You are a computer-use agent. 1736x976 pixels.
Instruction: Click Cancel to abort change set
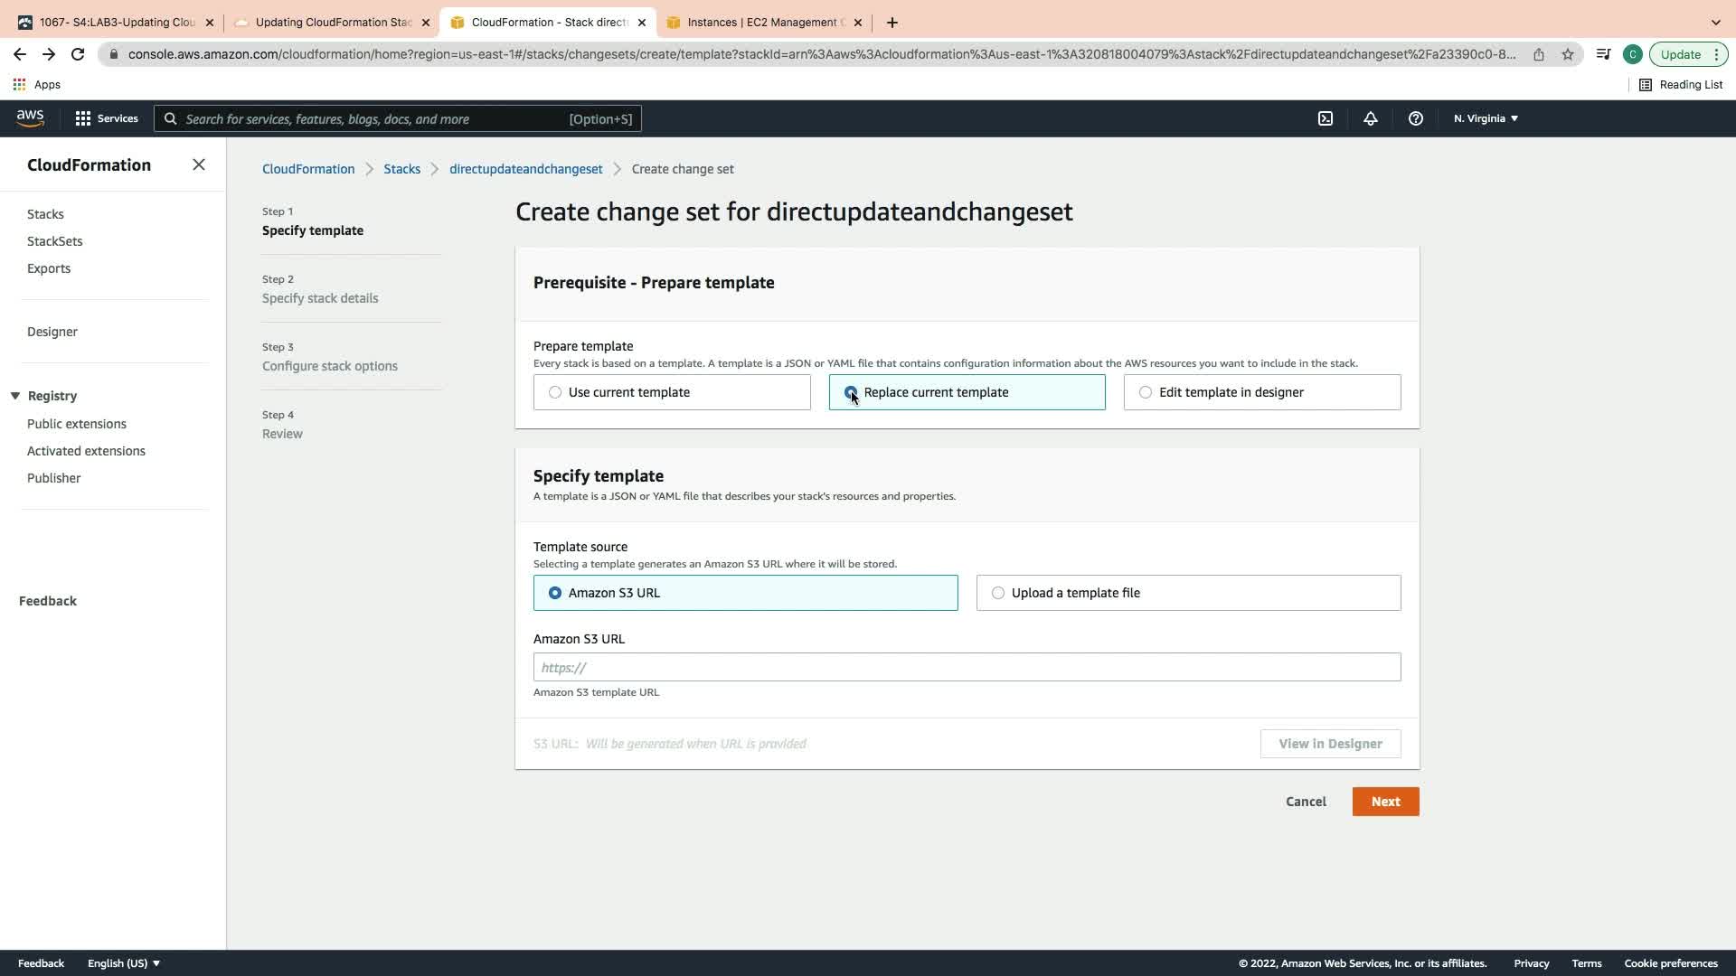click(1305, 802)
